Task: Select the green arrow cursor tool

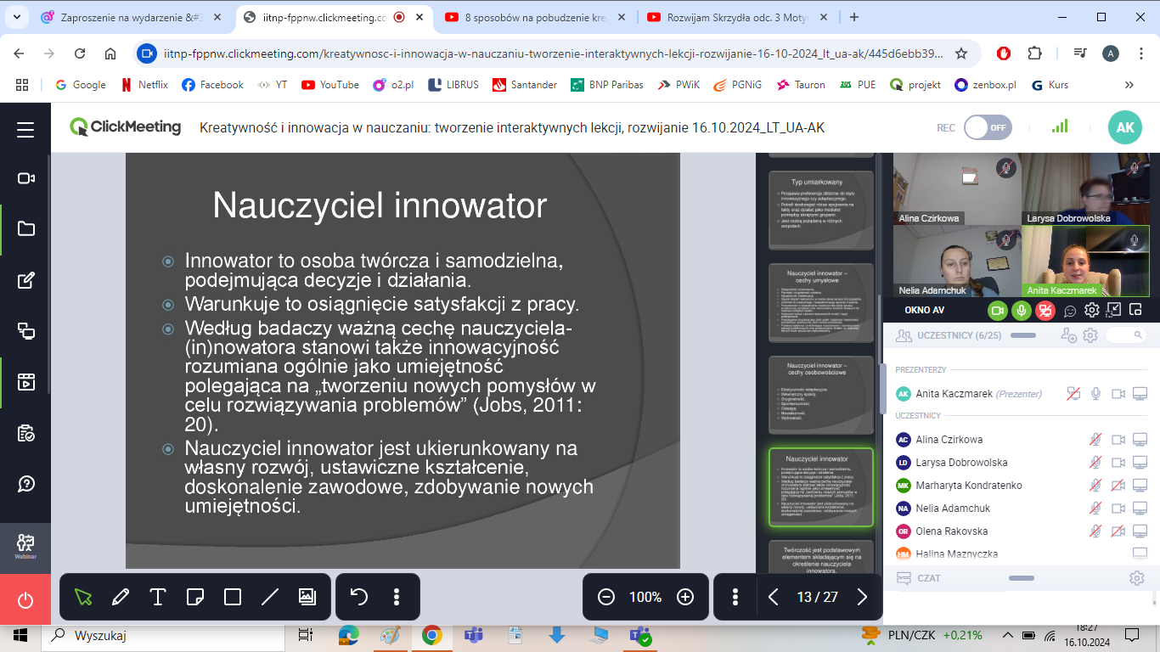Action: [83, 597]
